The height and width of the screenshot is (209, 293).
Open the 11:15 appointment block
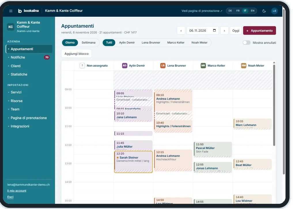[x=133, y=133]
